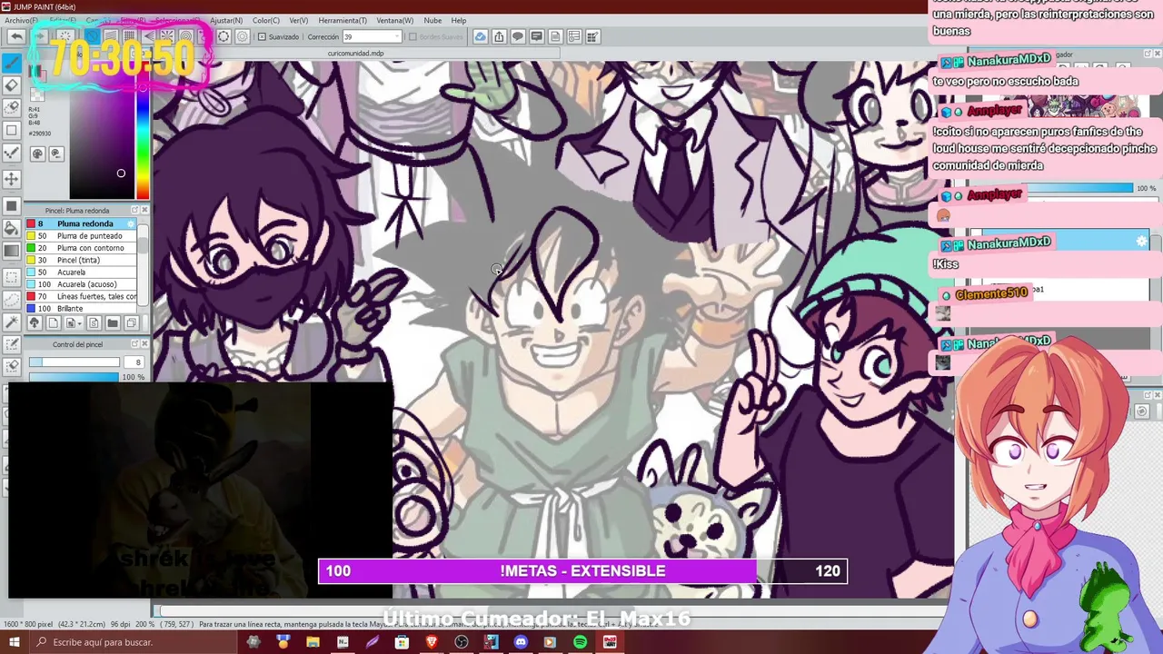Screen dimensions: 1163x654
Task: Open the speech bubble comment icon
Action: (518, 36)
